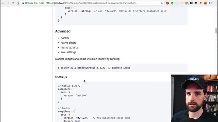Click the 'version: <string>' code line
This screenshot has height=122, width=218.
coord(118,11)
